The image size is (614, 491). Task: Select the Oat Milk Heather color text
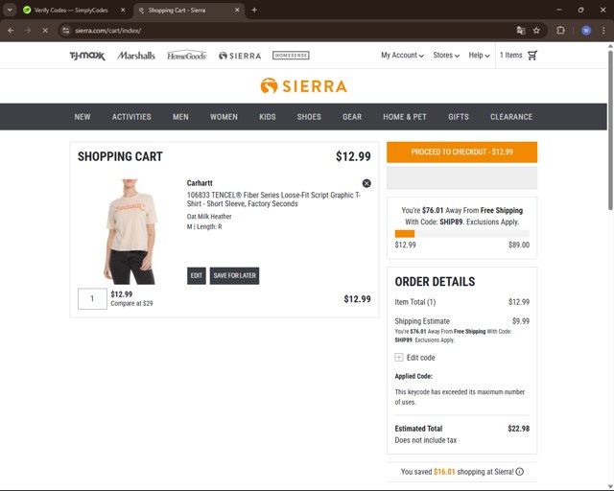click(x=209, y=217)
